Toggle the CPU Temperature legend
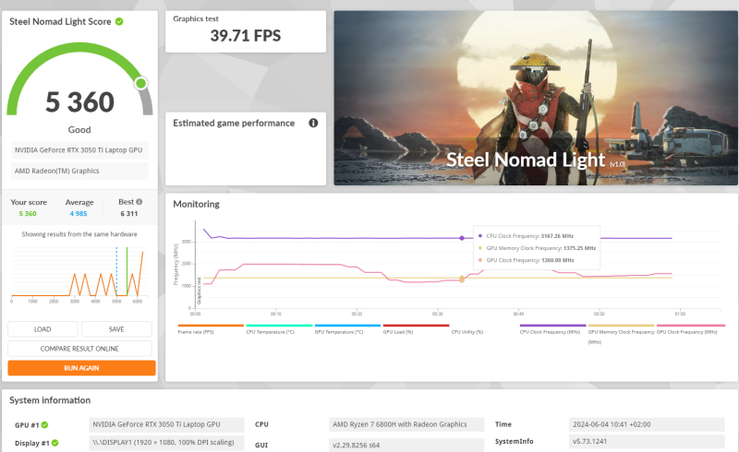Image resolution: width=739 pixels, height=452 pixels. pos(279,328)
